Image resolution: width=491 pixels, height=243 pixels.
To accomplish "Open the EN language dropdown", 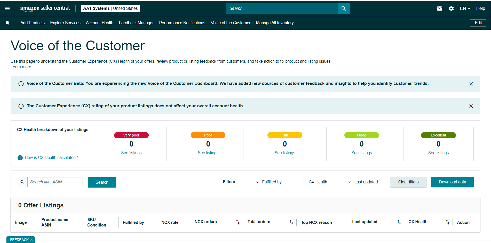I will (465, 9).
